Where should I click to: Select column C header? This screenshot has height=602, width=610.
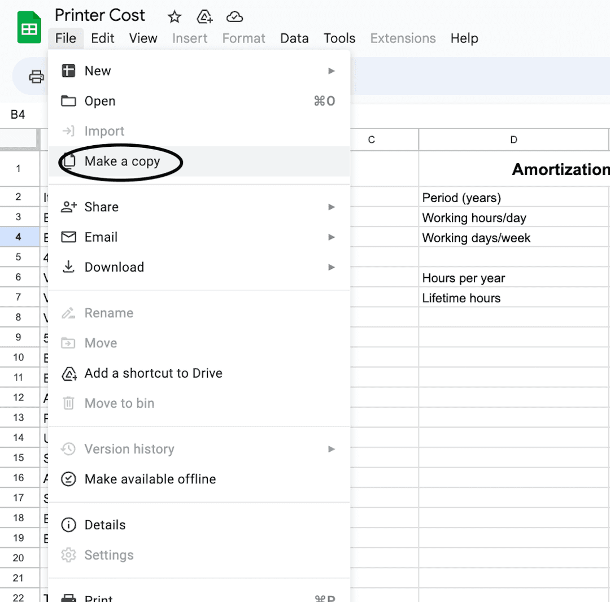tap(385, 139)
